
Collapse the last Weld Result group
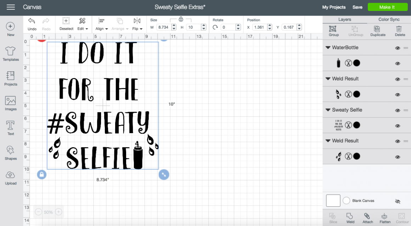click(x=328, y=141)
